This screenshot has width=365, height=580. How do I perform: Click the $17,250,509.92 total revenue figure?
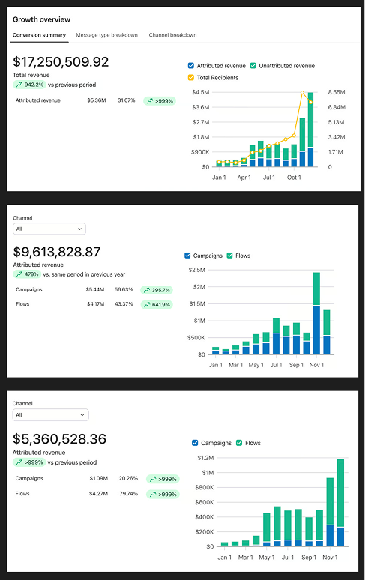(61, 61)
